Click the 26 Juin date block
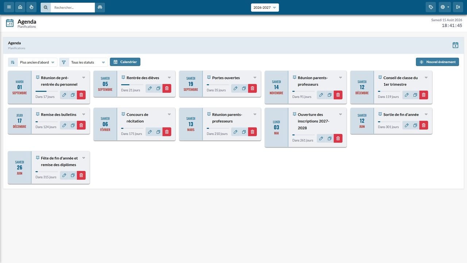This screenshot has width=467, height=263. [20, 168]
